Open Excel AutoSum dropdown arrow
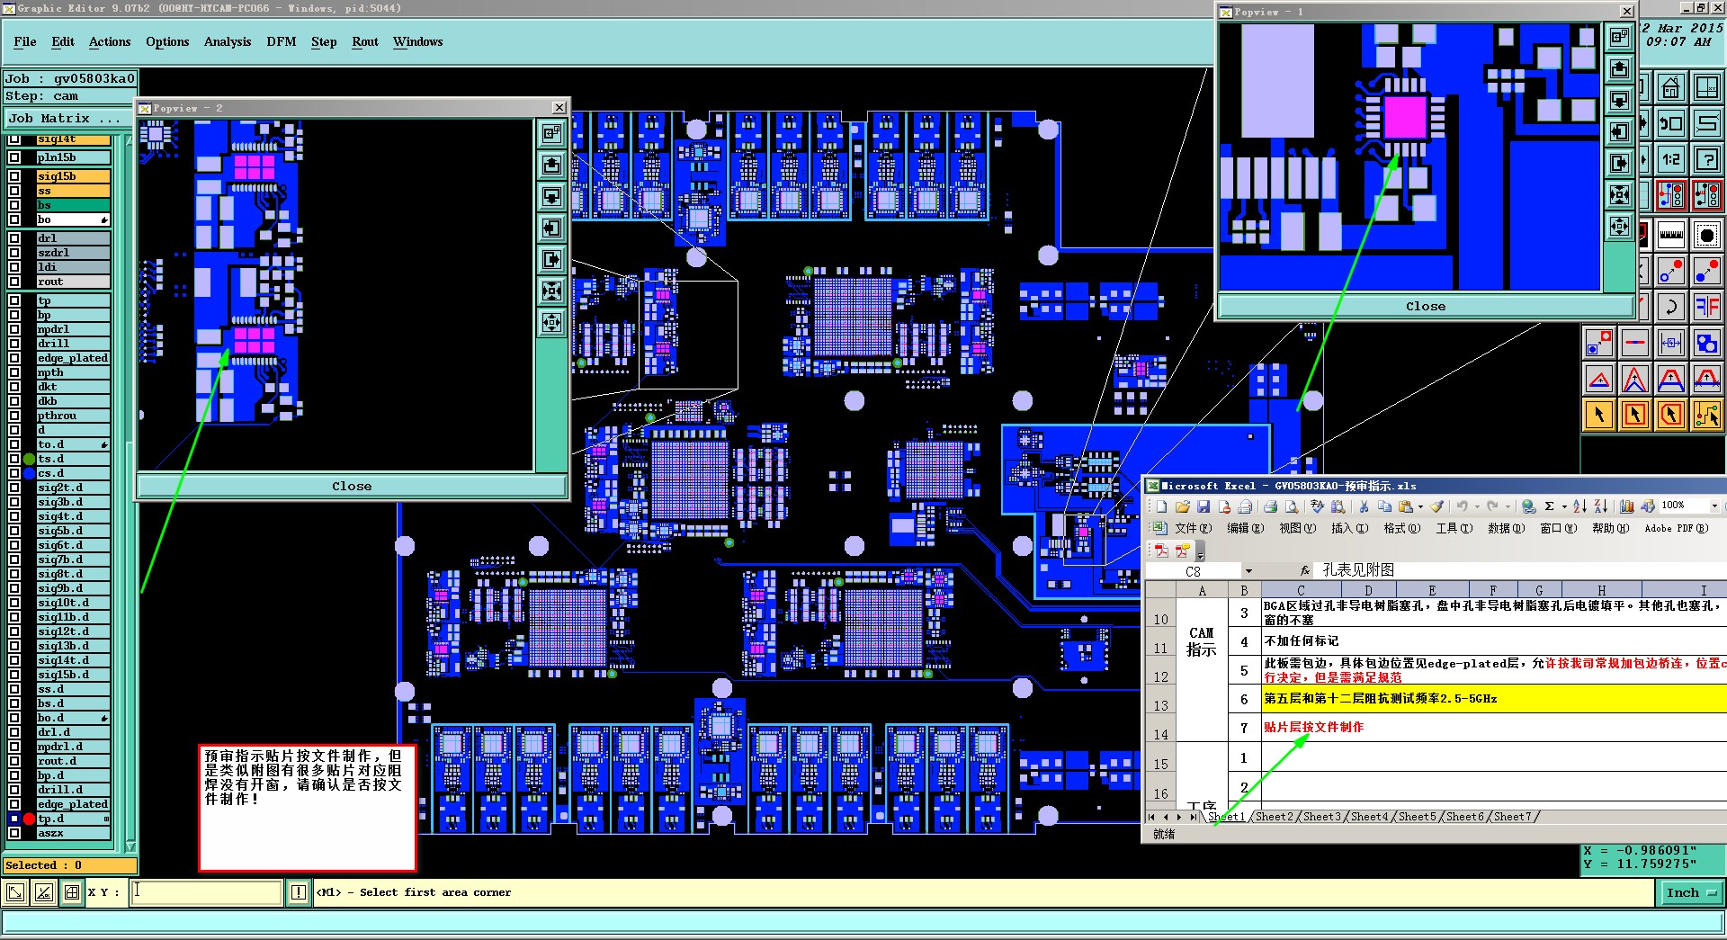The height and width of the screenshot is (940, 1727). 1563,506
